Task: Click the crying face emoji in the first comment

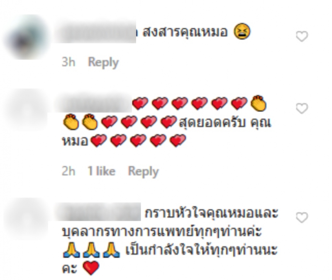Action: coord(242,31)
